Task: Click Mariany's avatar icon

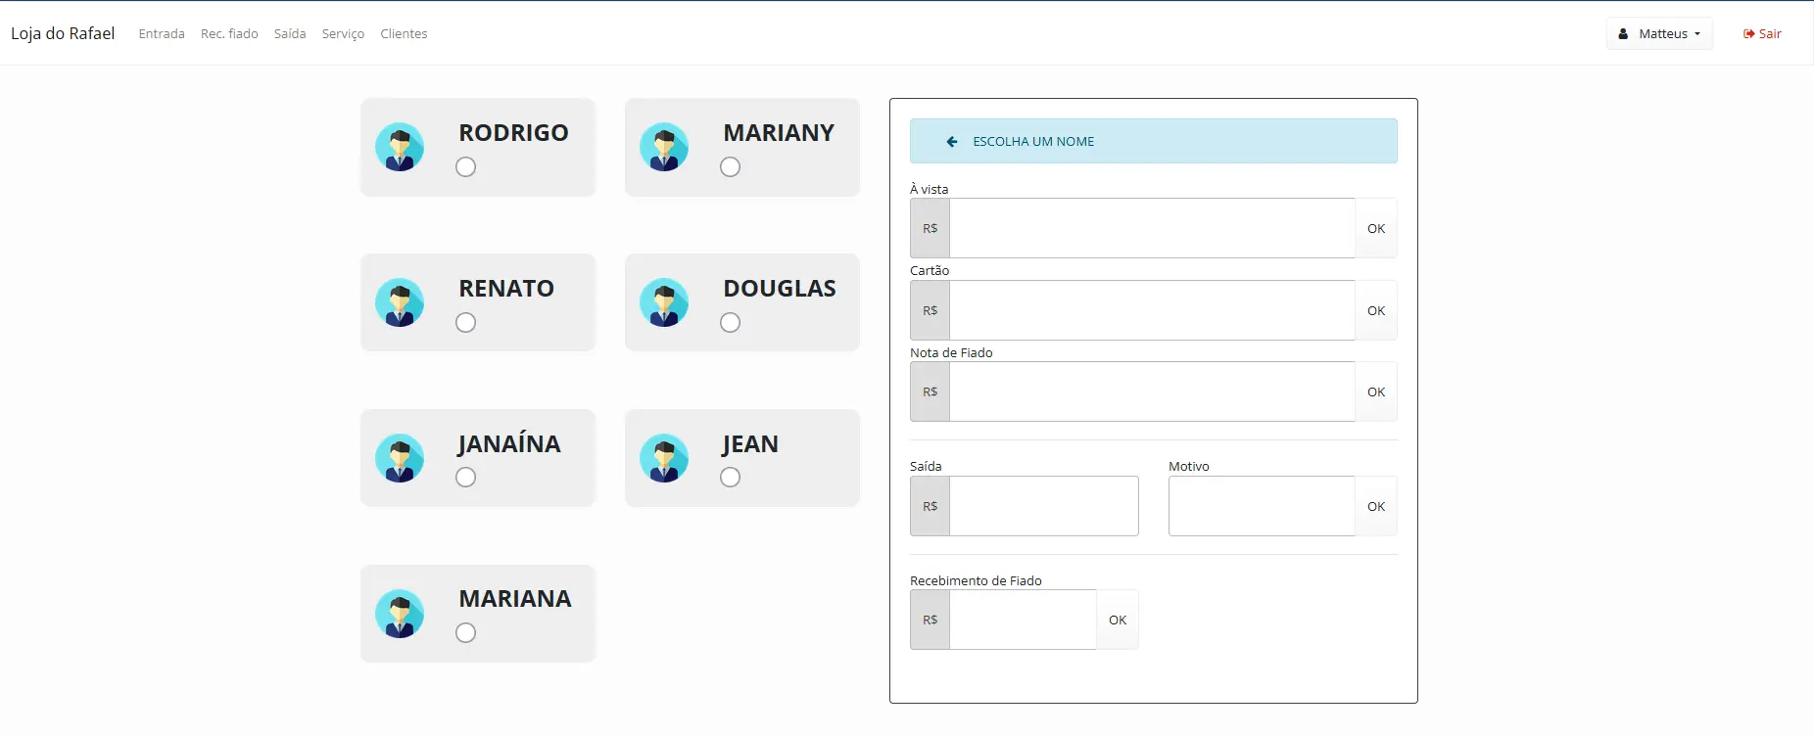Action: (664, 147)
